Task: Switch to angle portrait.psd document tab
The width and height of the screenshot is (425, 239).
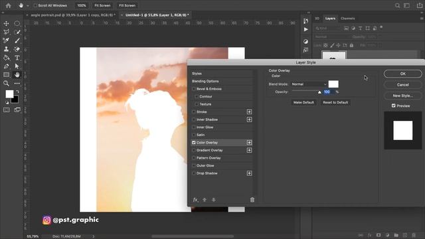Action: point(72,15)
